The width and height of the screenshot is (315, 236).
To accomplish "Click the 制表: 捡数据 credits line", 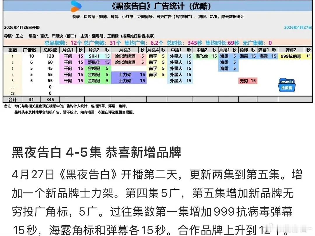I will pos(158,17).
